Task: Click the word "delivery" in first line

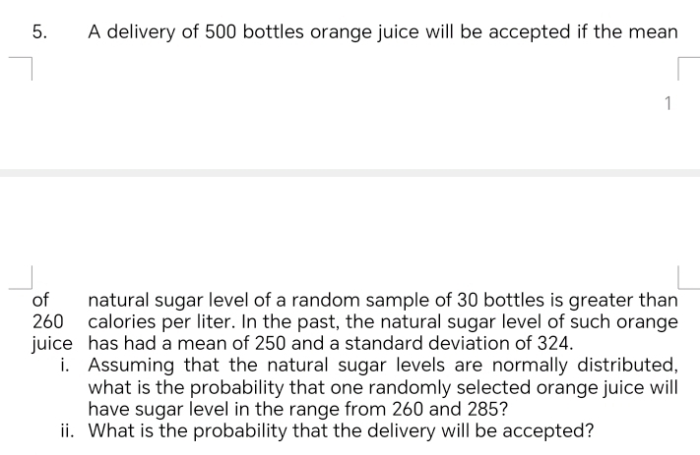Action: point(141,33)
